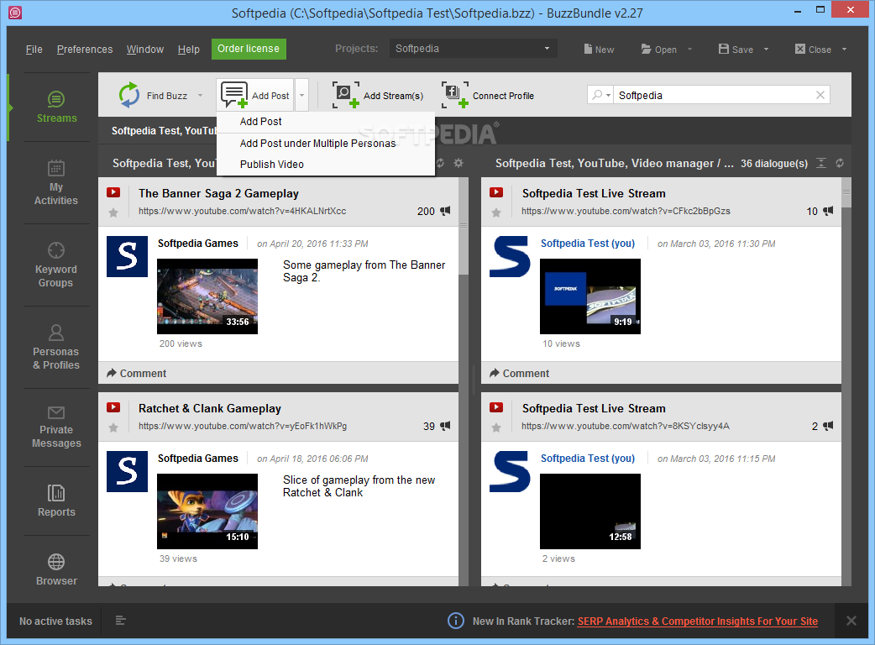
Task: Click the info icon near Rank Tracker
Action: click(x=456, y=621)
